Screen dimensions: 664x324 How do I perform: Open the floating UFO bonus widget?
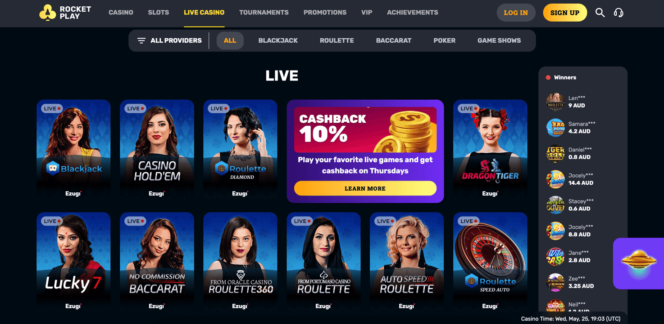click(638, 263)
